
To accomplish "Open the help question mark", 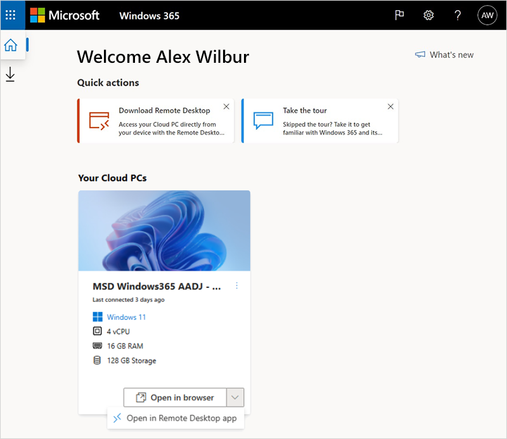I will click(458, 15).
